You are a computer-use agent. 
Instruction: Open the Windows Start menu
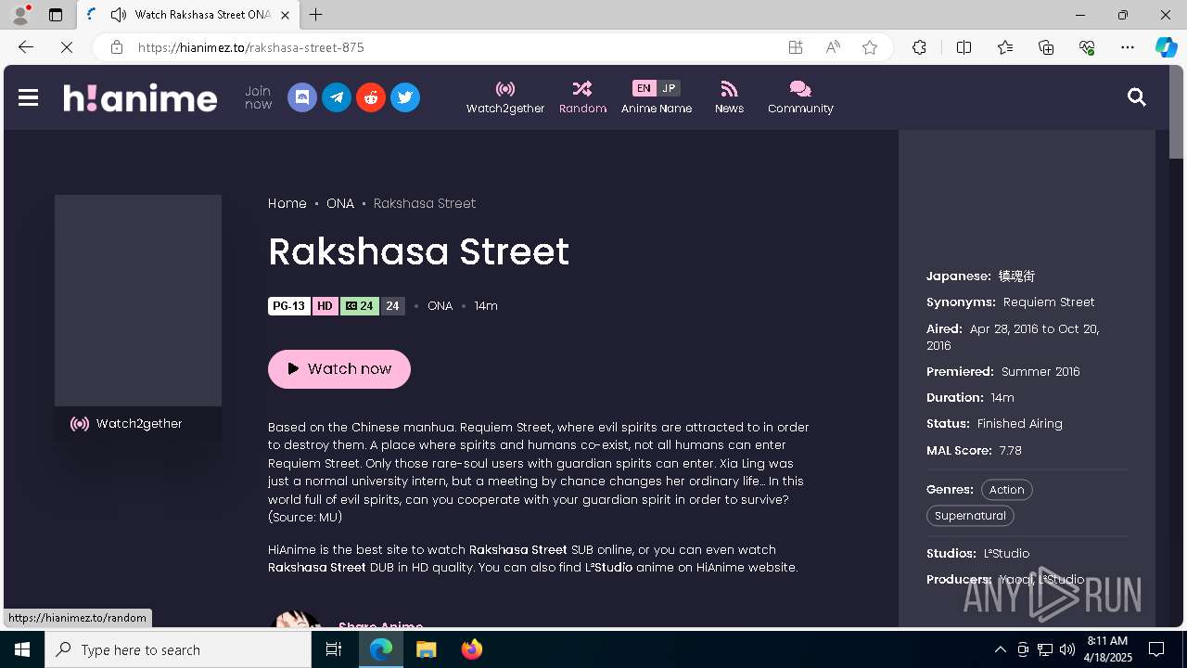[x=22, y=649]
